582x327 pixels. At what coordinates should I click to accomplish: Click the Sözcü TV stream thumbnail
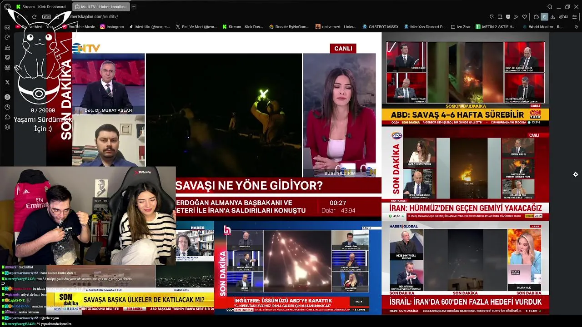point(465,173)
